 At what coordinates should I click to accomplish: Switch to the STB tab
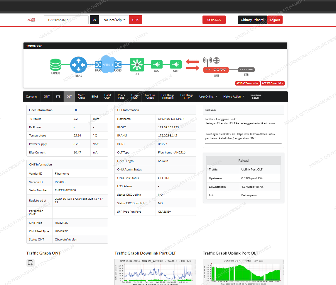pyautogui.click(x=58, y=96)
